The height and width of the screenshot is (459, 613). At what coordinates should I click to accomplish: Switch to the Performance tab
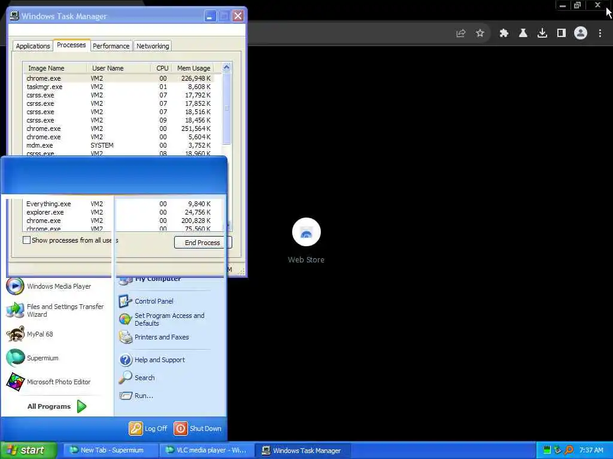pyautogui.click(x=111, y=46)
